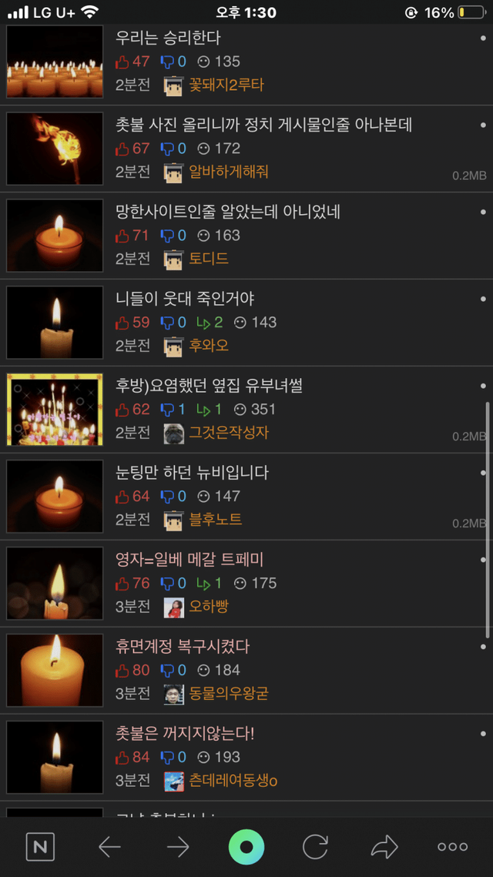Open post 영자=일베 메갈 트페미

[x=189, y=559]
